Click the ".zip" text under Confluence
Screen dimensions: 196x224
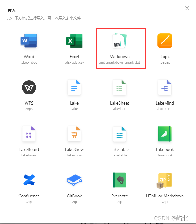[x=29, y=202]
